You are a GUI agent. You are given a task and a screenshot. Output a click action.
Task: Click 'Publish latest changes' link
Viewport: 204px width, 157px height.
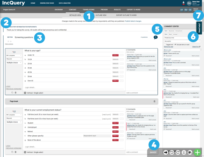(133, 21)
